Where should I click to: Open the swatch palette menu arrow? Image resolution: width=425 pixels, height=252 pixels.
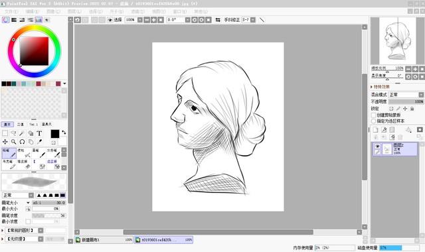point(64,84)
